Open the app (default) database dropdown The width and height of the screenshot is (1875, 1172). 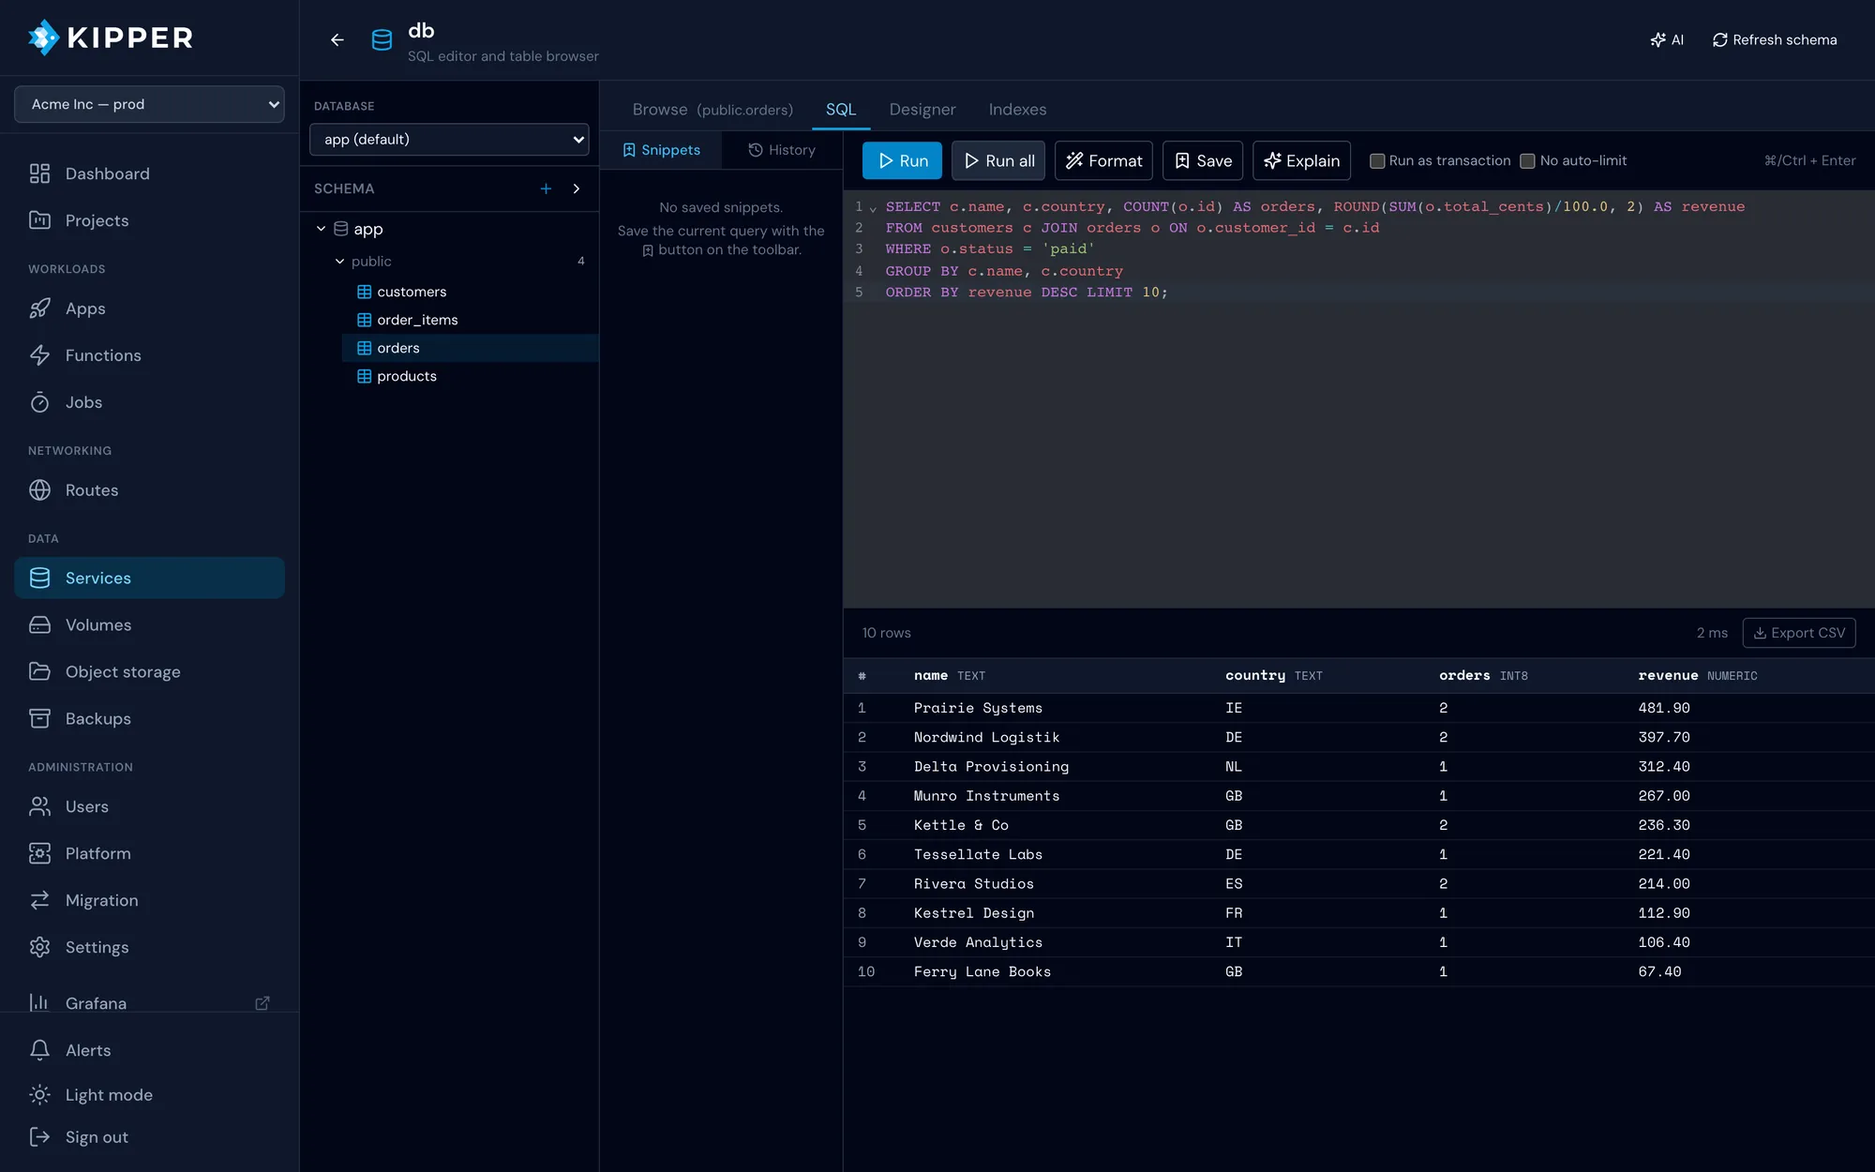449,140
